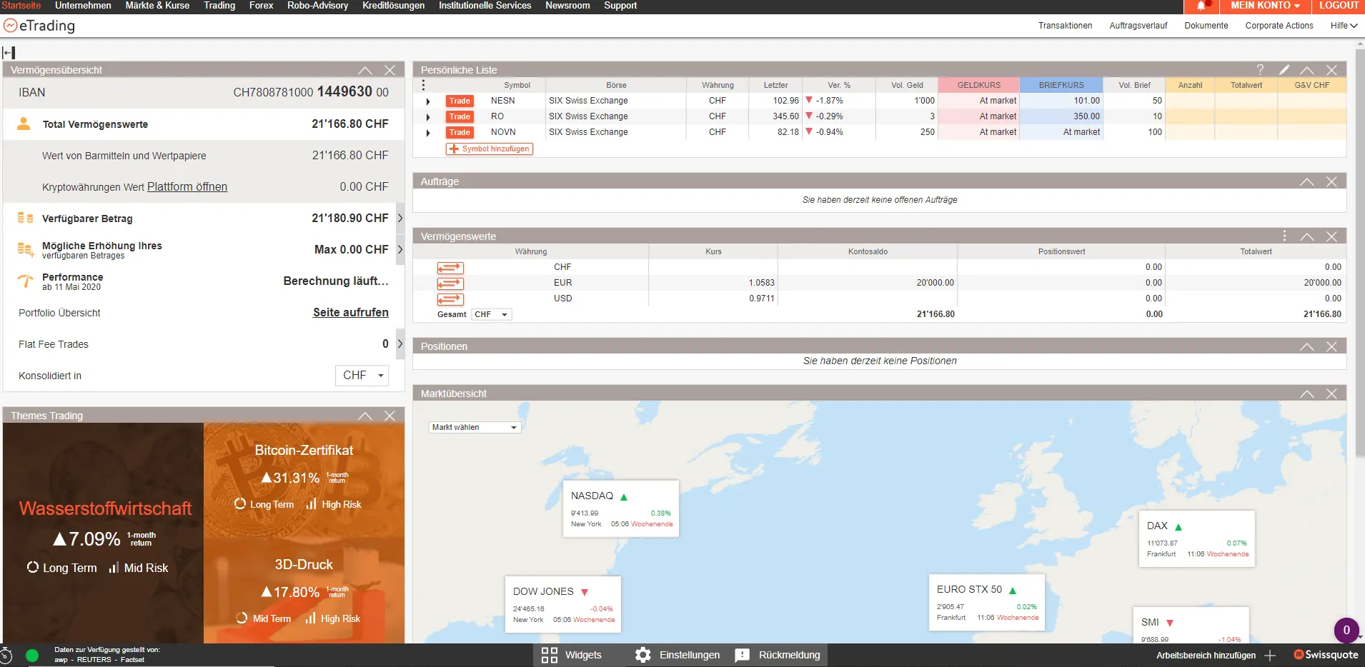
Task: Collapse the Persönliche Liste panel
Action: 1307,70
